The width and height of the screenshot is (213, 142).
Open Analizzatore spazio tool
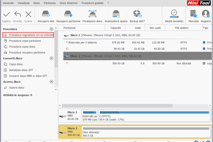click(116, 14)
